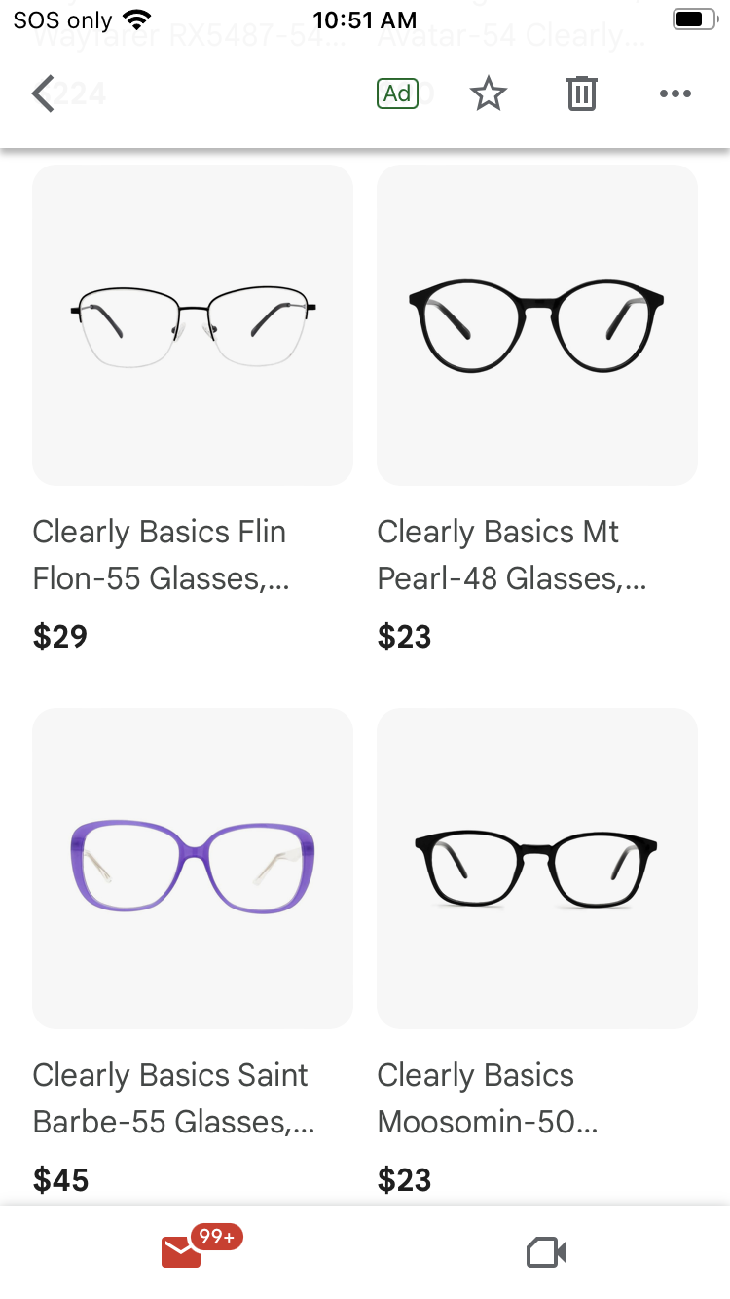Tap the Wi-Fi status icon

pos(138,19)
